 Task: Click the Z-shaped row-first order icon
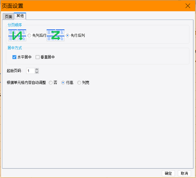coord(56,35)
